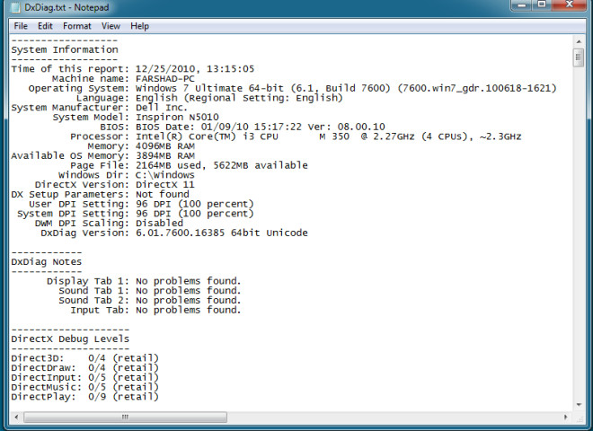Click 'Display Tab 1: No problems found.' line
Image resolution: width=593 pixels, height=431 pixels.
pyautogui.click(x=144, y=281)
